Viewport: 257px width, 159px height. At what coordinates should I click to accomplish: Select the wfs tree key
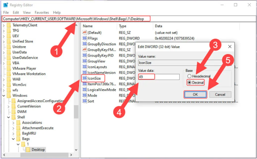15,90
